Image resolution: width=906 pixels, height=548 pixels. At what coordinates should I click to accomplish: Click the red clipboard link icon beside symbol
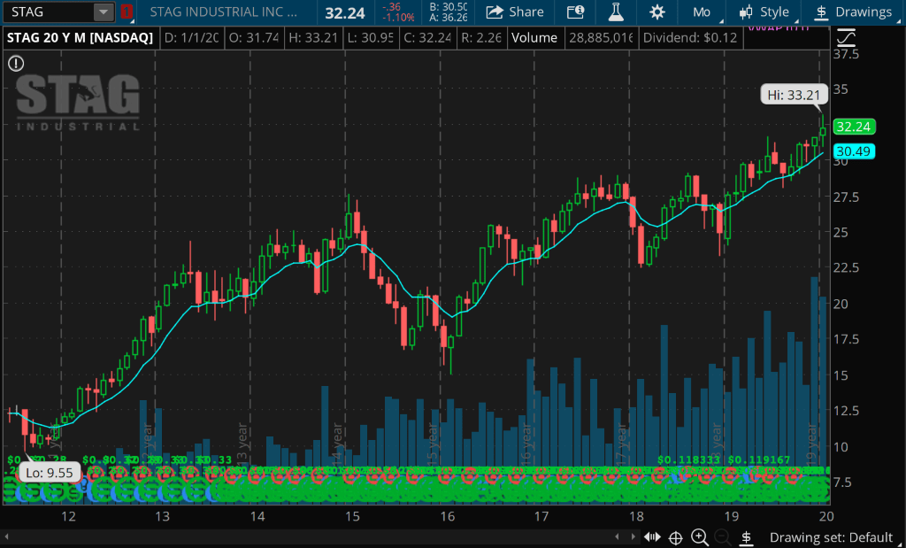tap(127, 12)
